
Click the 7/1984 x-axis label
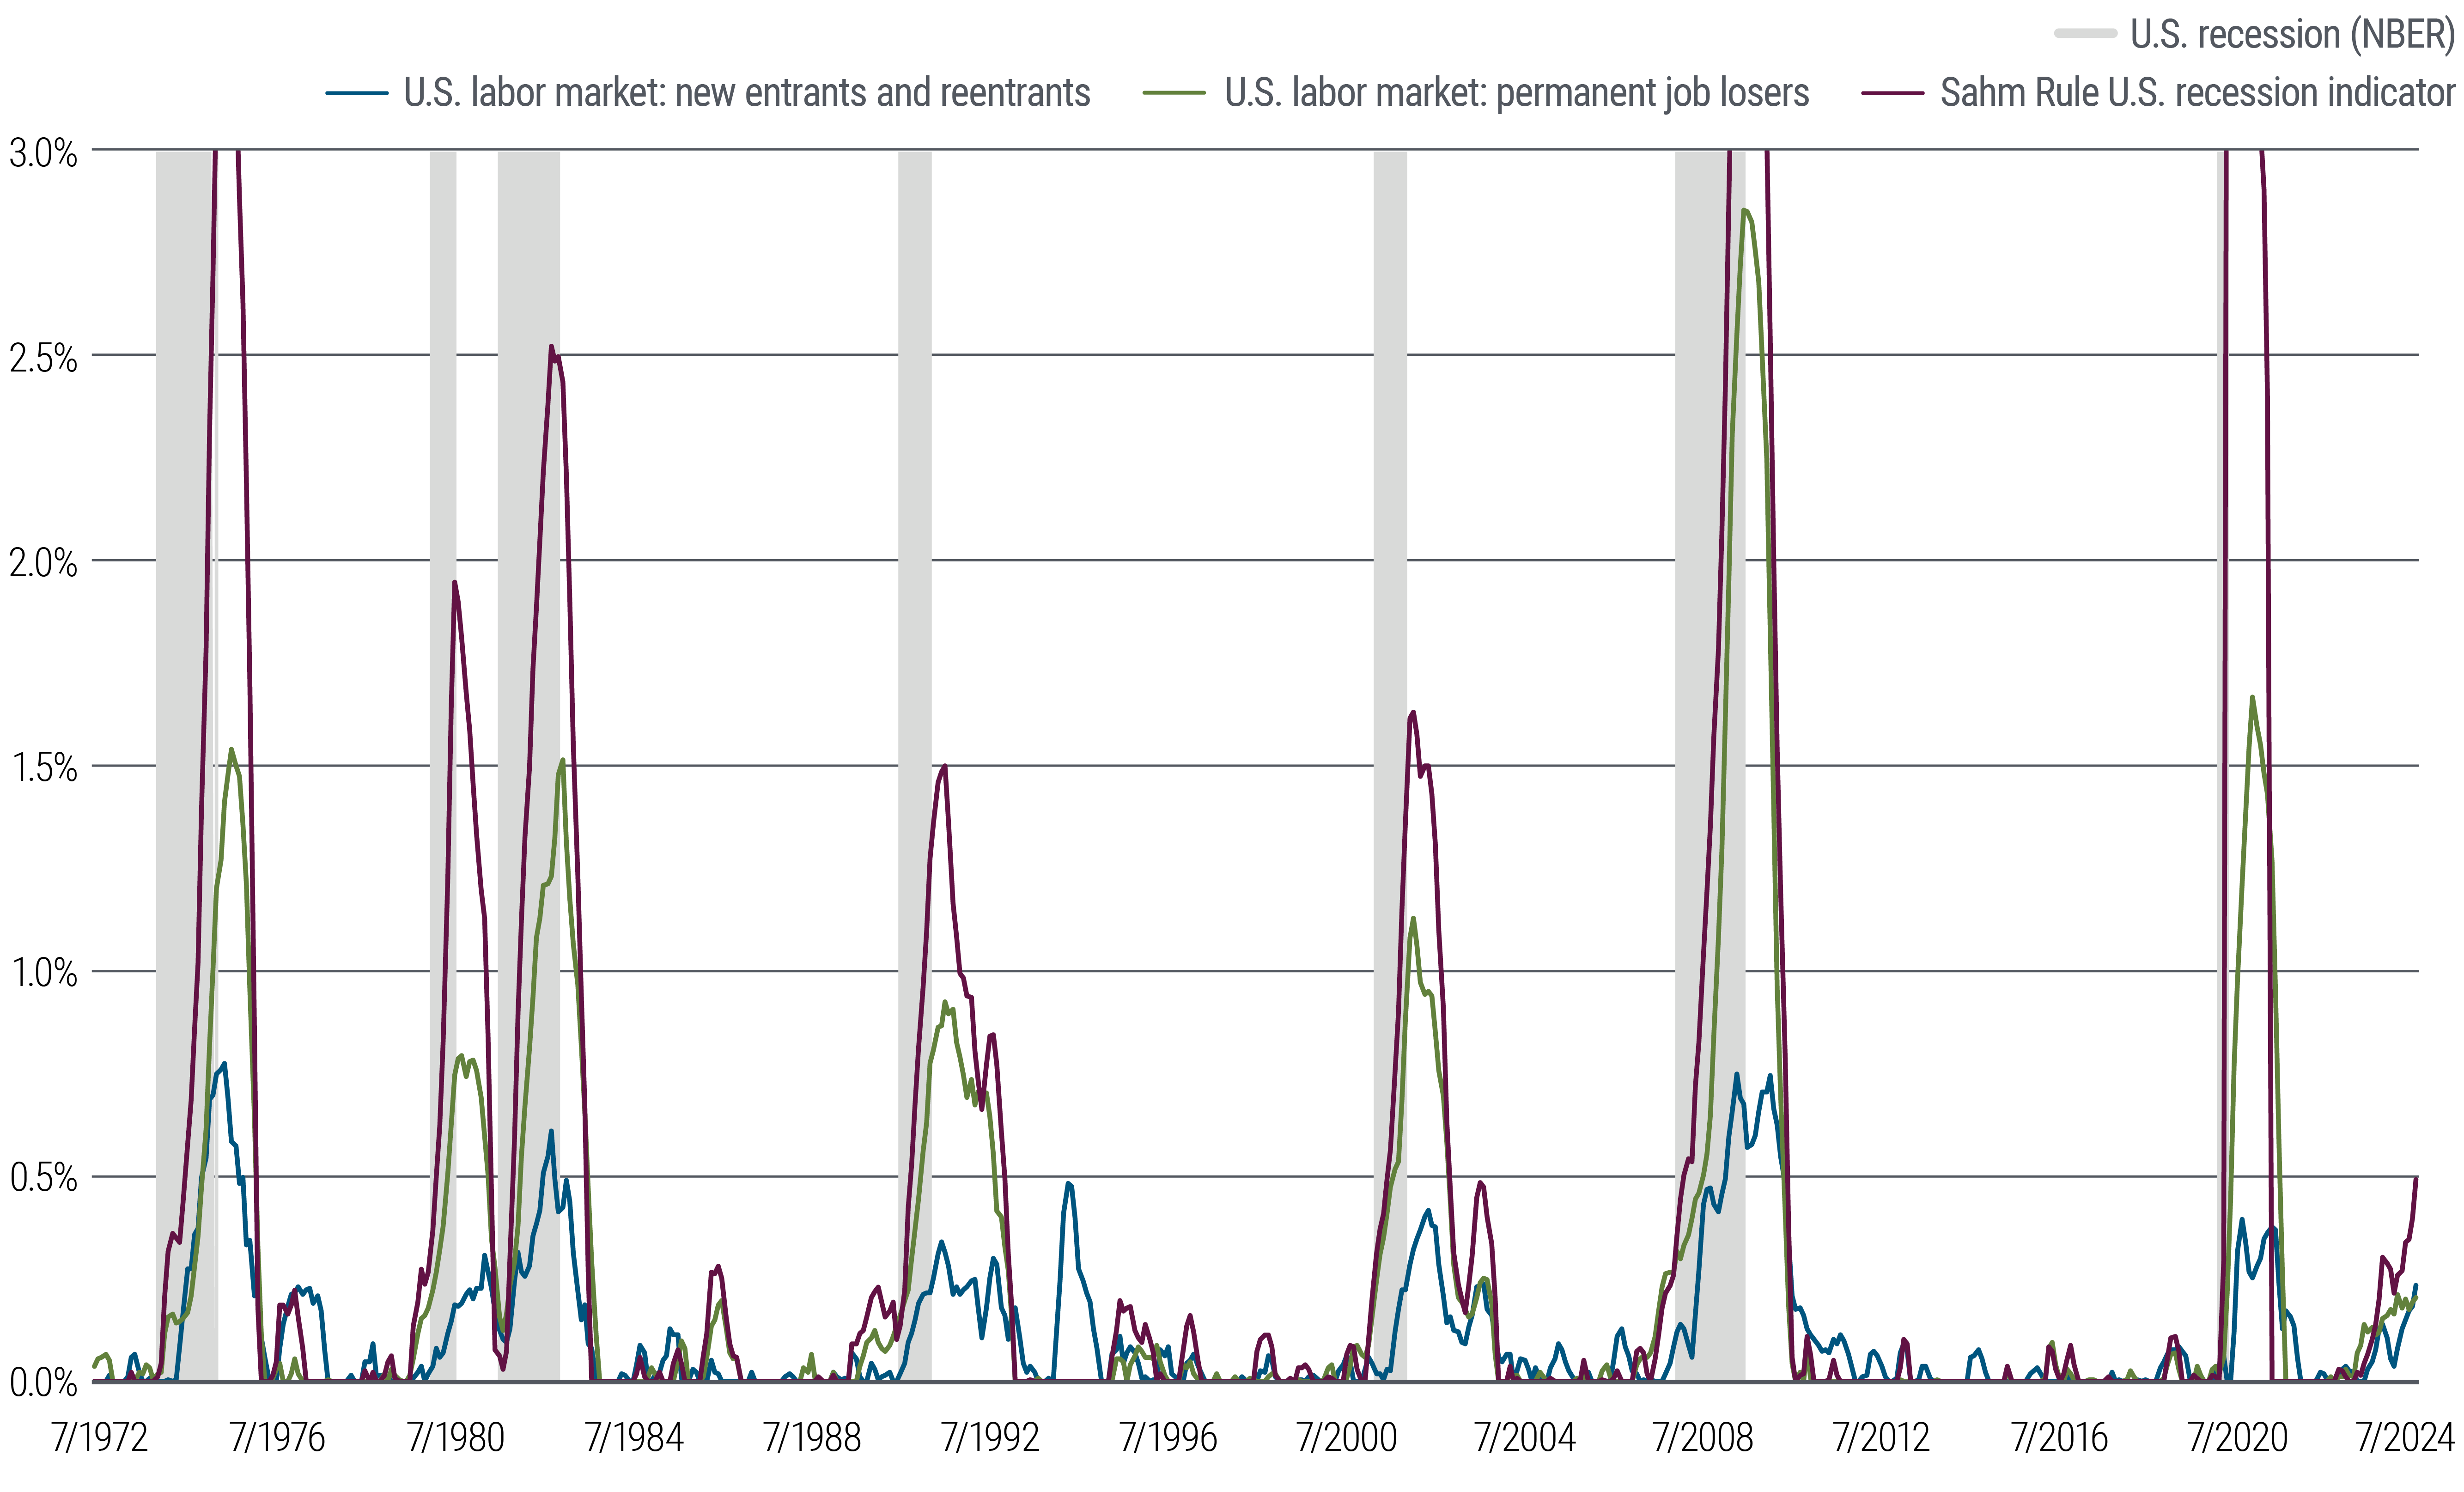[x=634, y=1438]
